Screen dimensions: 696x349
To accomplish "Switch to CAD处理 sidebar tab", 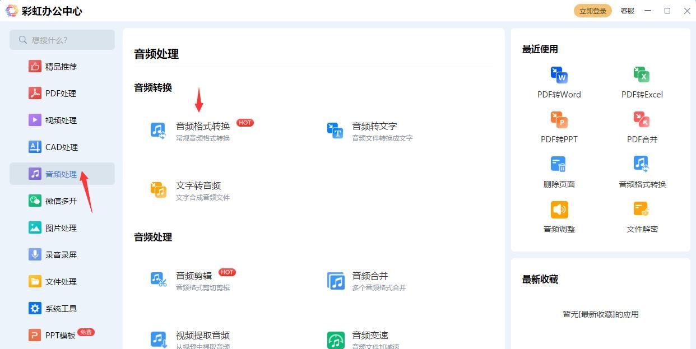I will coord(62,147).
